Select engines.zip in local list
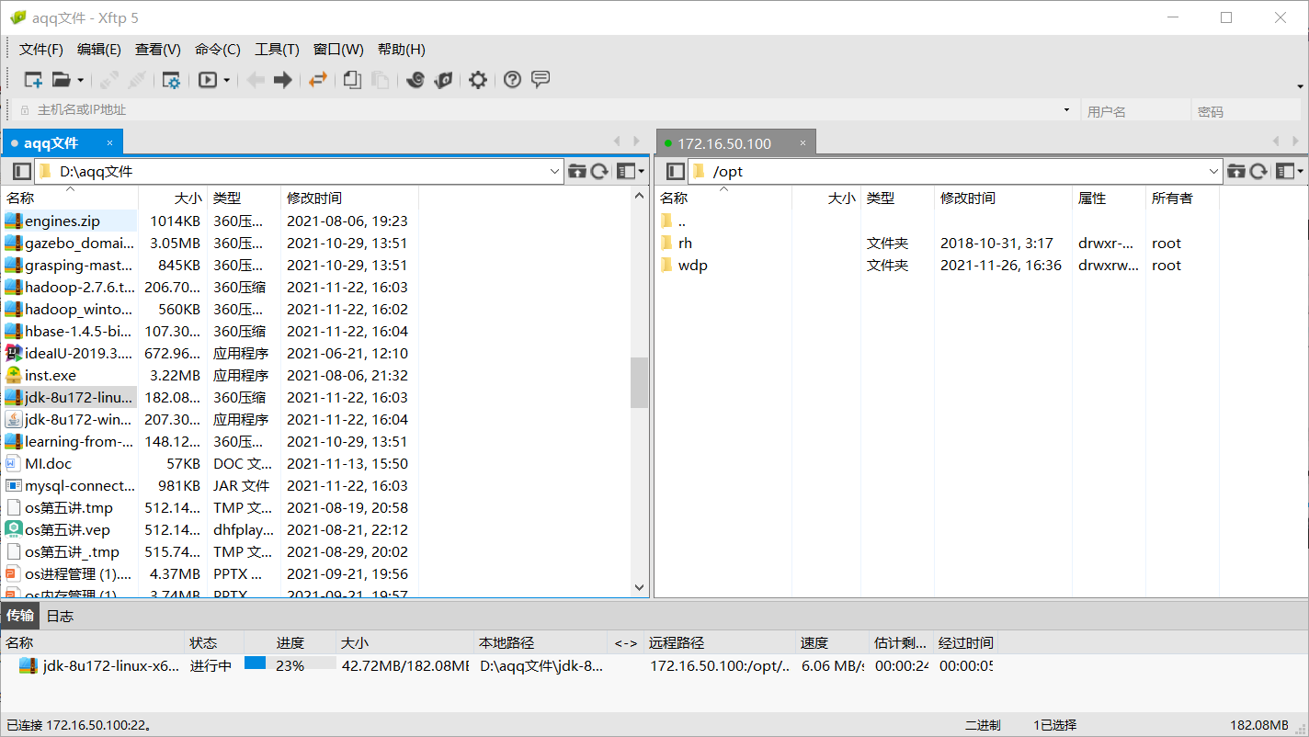The image size is (1309, 737). coord(63,221)
